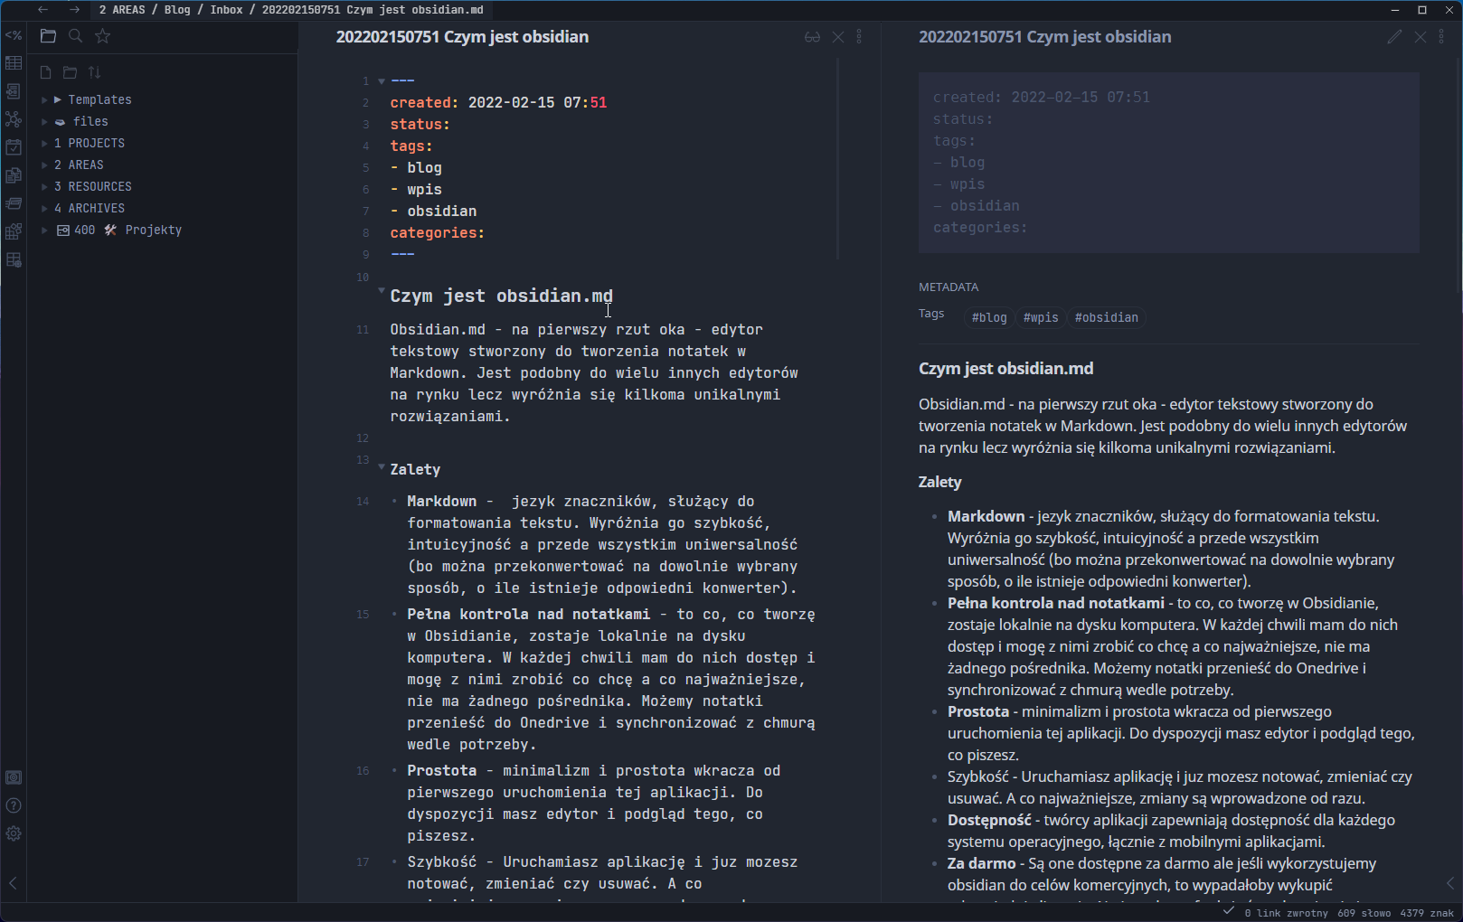Switch to the File explorer tab
1463x922 pixels.
[48, 36]
